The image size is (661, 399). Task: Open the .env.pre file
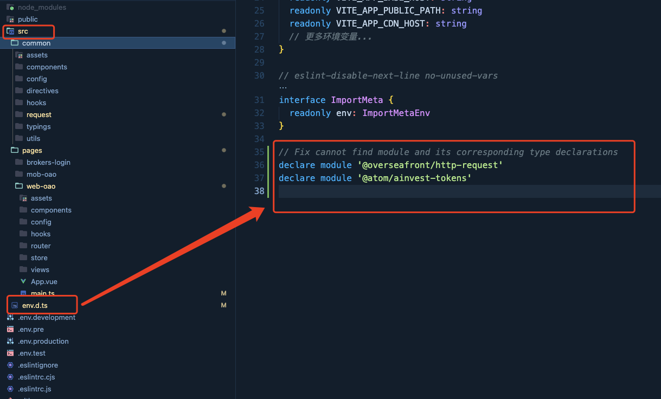(31, 329)
